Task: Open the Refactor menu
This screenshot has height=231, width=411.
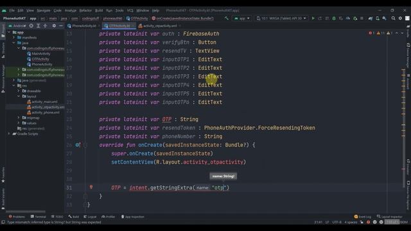Action: 85,10
